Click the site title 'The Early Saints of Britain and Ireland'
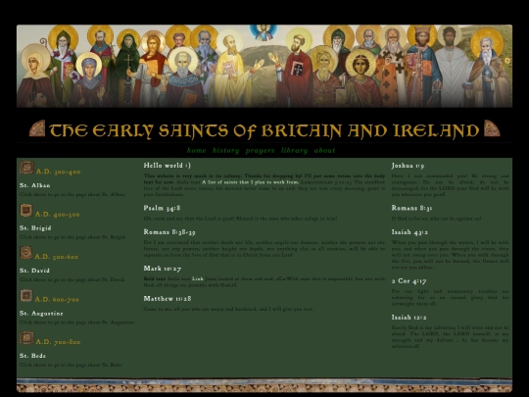Image resolution: width=529 pixels, height=397 pixels. pos(264,130)
